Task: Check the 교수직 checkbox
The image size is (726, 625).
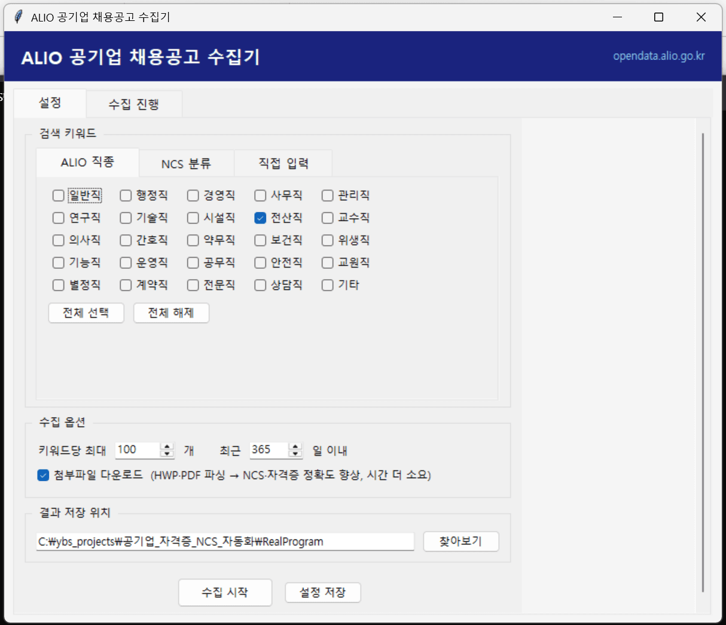Action: tap(327, 218)
